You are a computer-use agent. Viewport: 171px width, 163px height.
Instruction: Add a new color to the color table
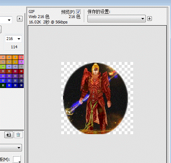point(9,135)
